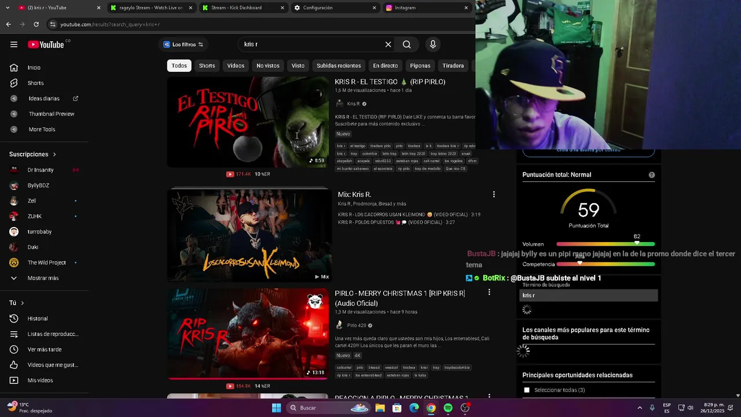
Task: Open the Mix: Kris R. title
Action: tap(354, 195)
